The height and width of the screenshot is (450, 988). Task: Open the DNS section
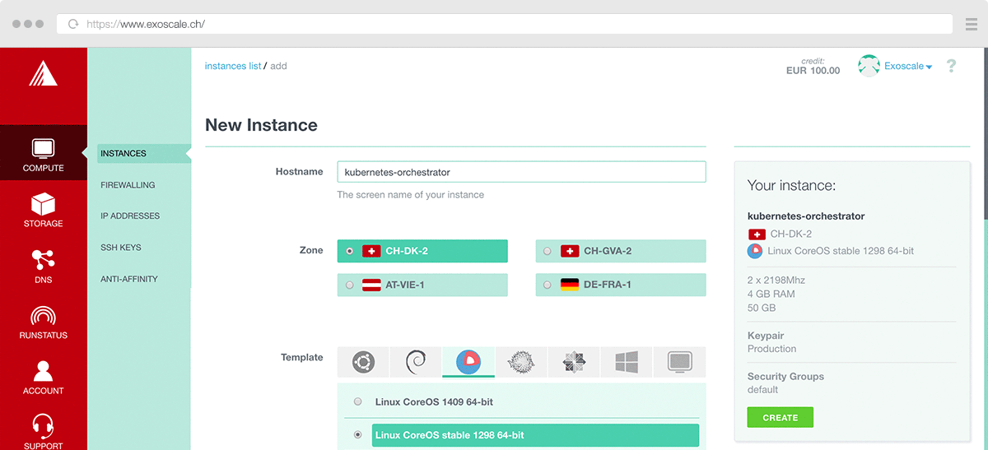coord(44,266)
